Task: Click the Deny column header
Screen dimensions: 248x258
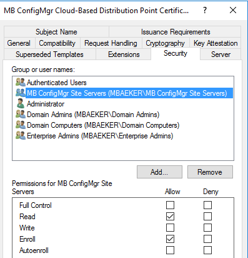Action: click(x=211, y=192)
